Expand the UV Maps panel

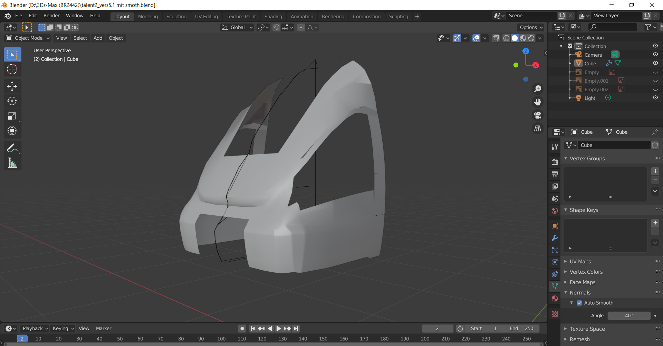click(x=580, y=262)
